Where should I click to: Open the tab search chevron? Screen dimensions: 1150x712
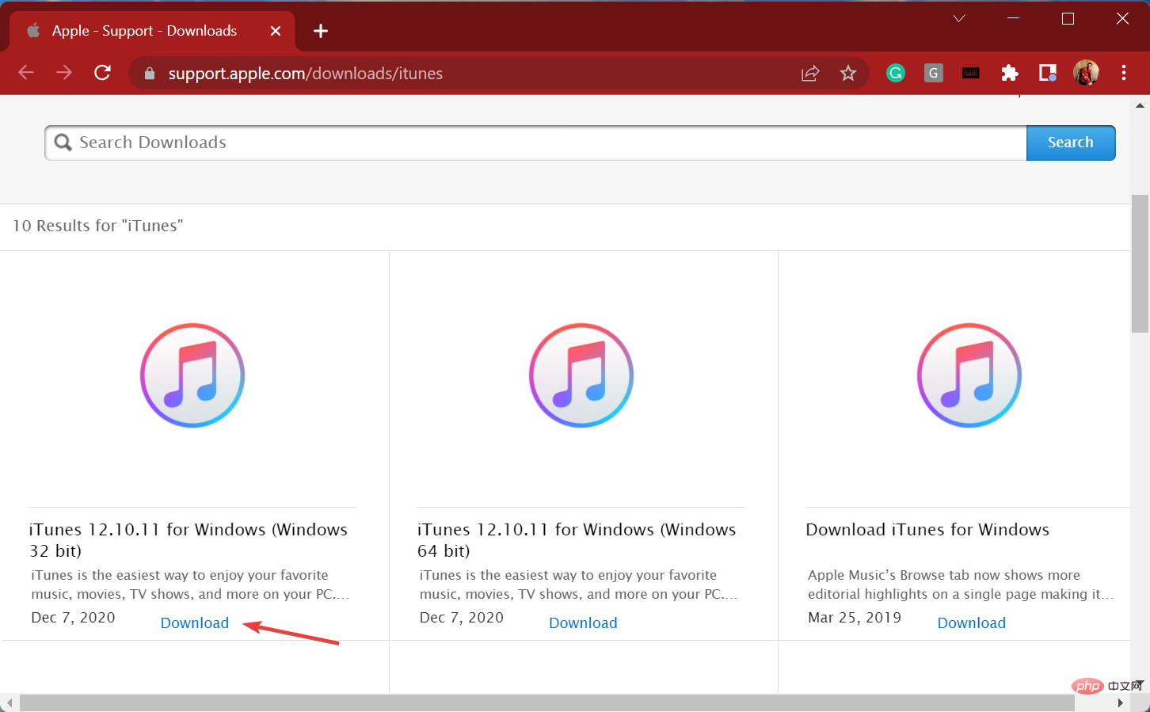click(959, 18)
